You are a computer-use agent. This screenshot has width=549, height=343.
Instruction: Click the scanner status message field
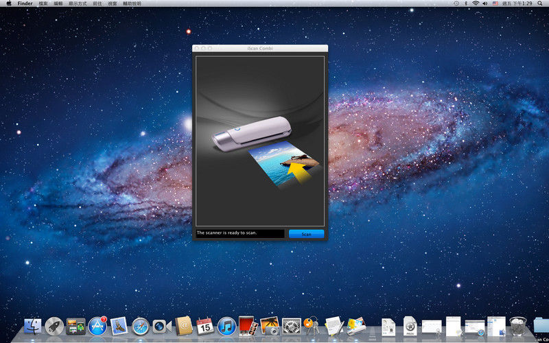pos(240,233)
